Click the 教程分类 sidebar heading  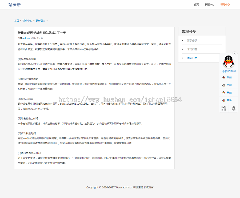pos(189,32)
